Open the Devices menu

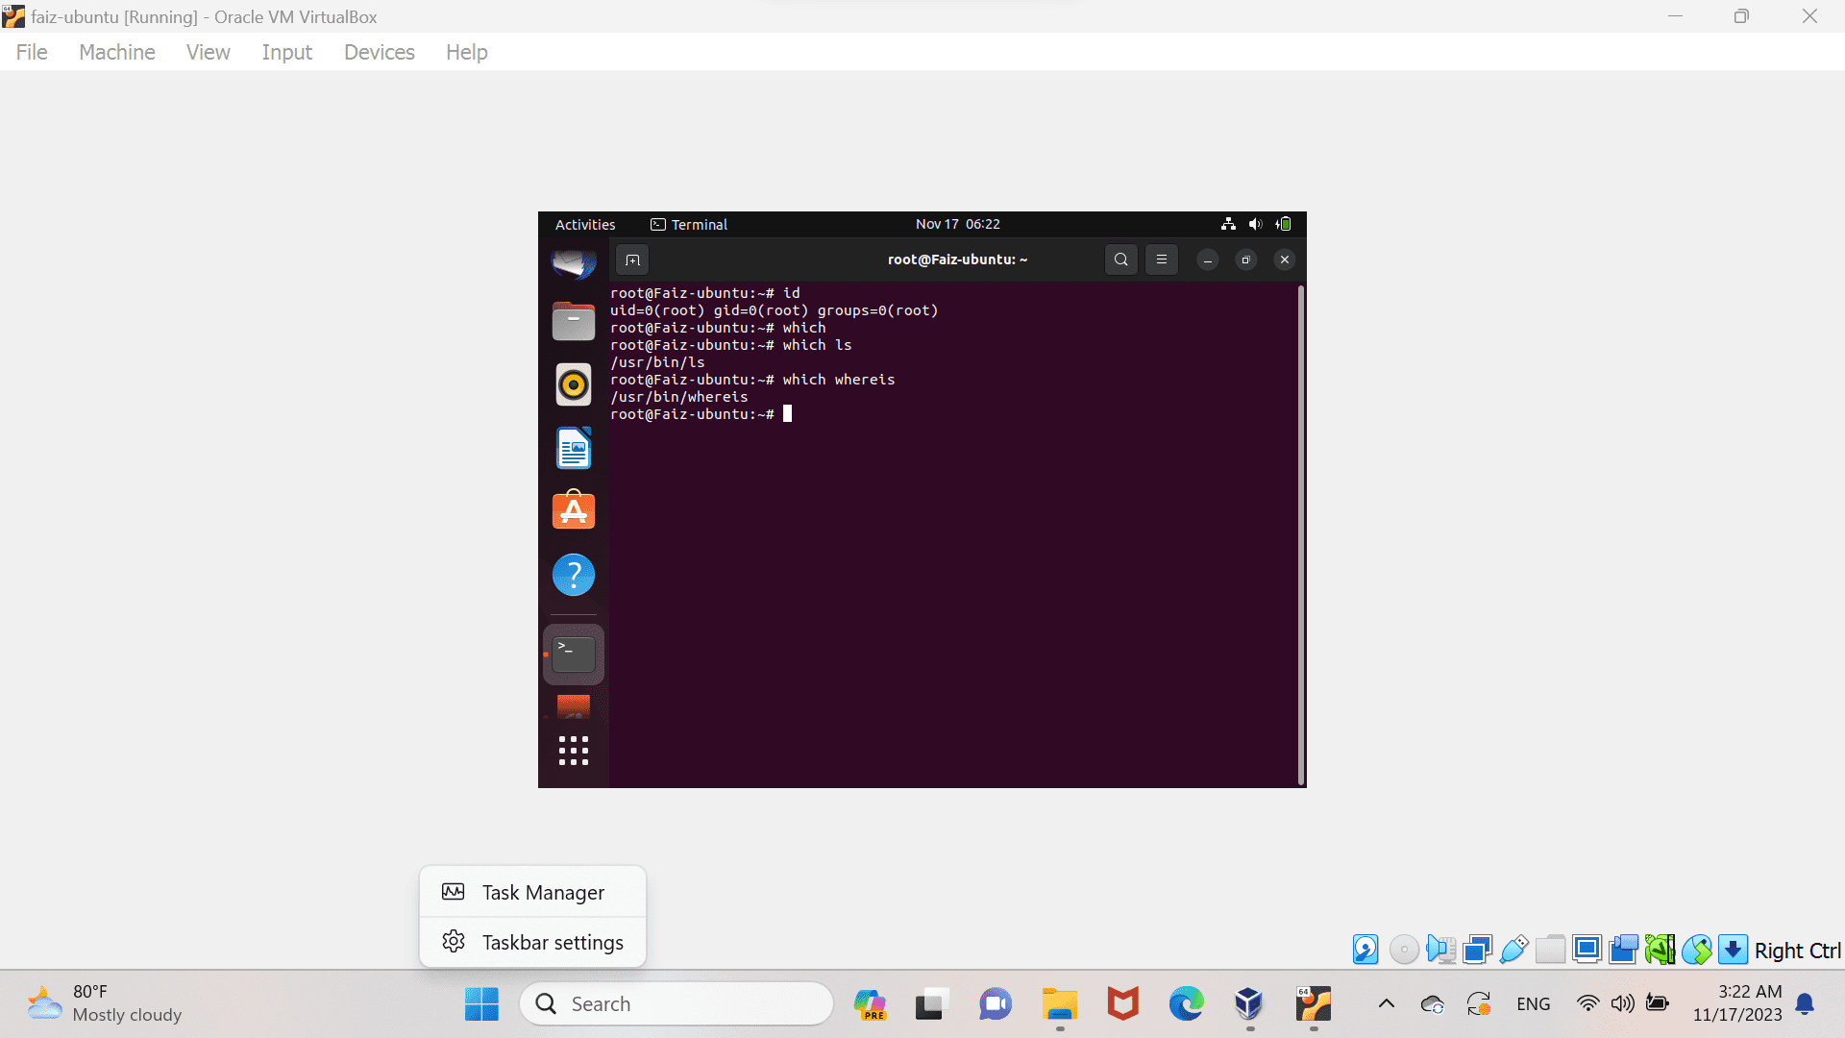pyautogui.click(x=380, y=52)
